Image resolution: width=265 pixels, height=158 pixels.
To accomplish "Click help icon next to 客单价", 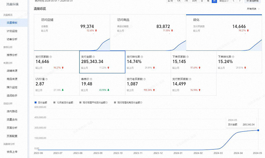I will 91,79.
